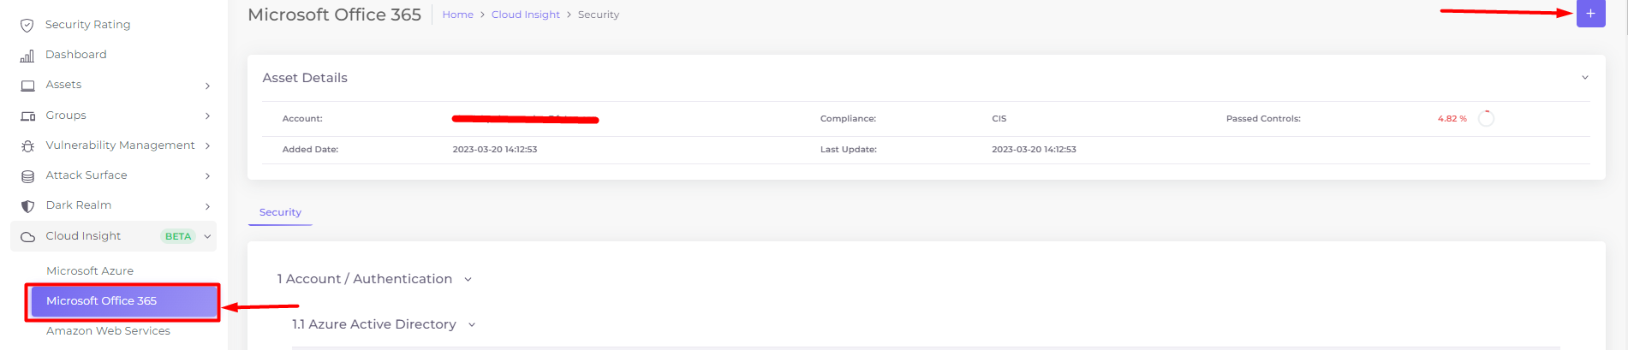Click the Passed Controls: label
Image resolution: width=1628 pixels, height=350 pixels.
[x=1263, y=119]
